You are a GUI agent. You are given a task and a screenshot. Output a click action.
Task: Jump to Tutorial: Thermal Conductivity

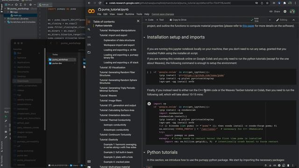(x=115, y=120)
